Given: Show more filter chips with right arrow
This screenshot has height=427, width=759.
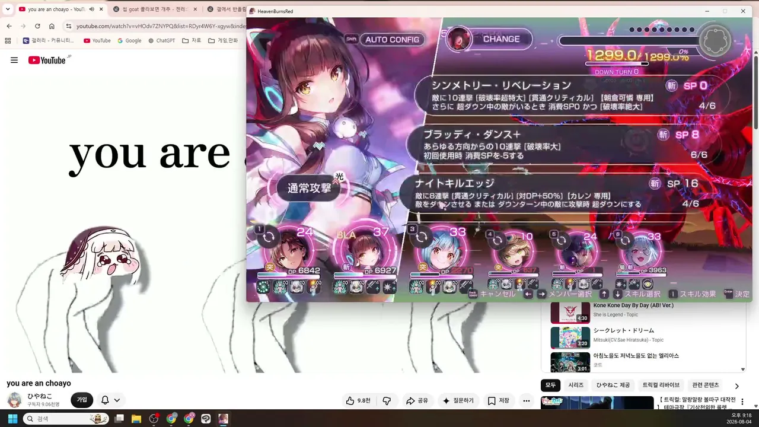Looking at the screenshot, I should tap(737, 385).
